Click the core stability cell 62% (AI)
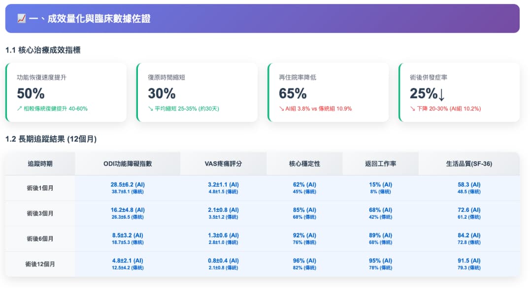 [305, 185]
